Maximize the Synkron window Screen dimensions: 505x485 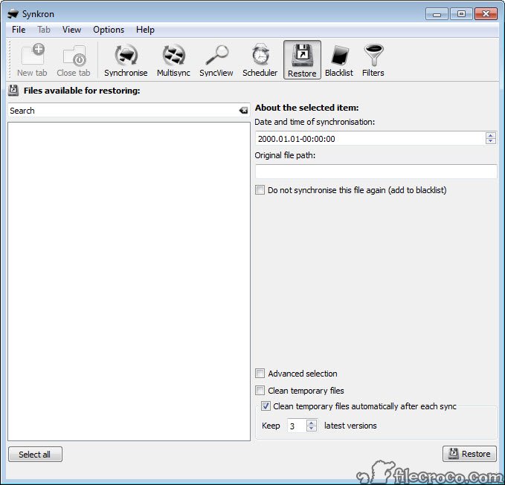click(x=461, y=14)
